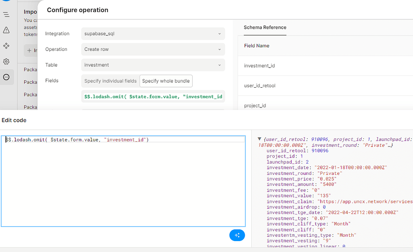Click the green lodash.omit fields expression box
Screen dimensions: 413x252
[153, 97]
